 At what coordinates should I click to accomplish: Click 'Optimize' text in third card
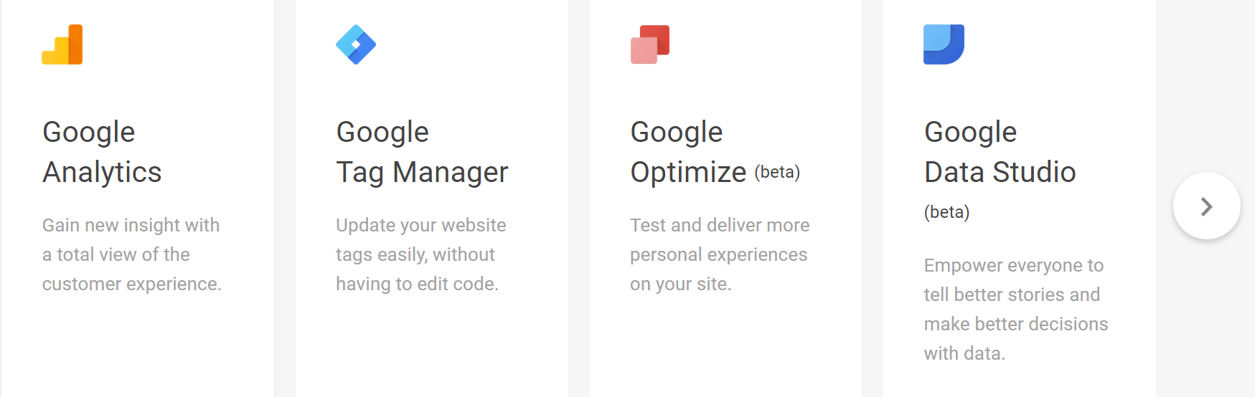click(688, 173)
